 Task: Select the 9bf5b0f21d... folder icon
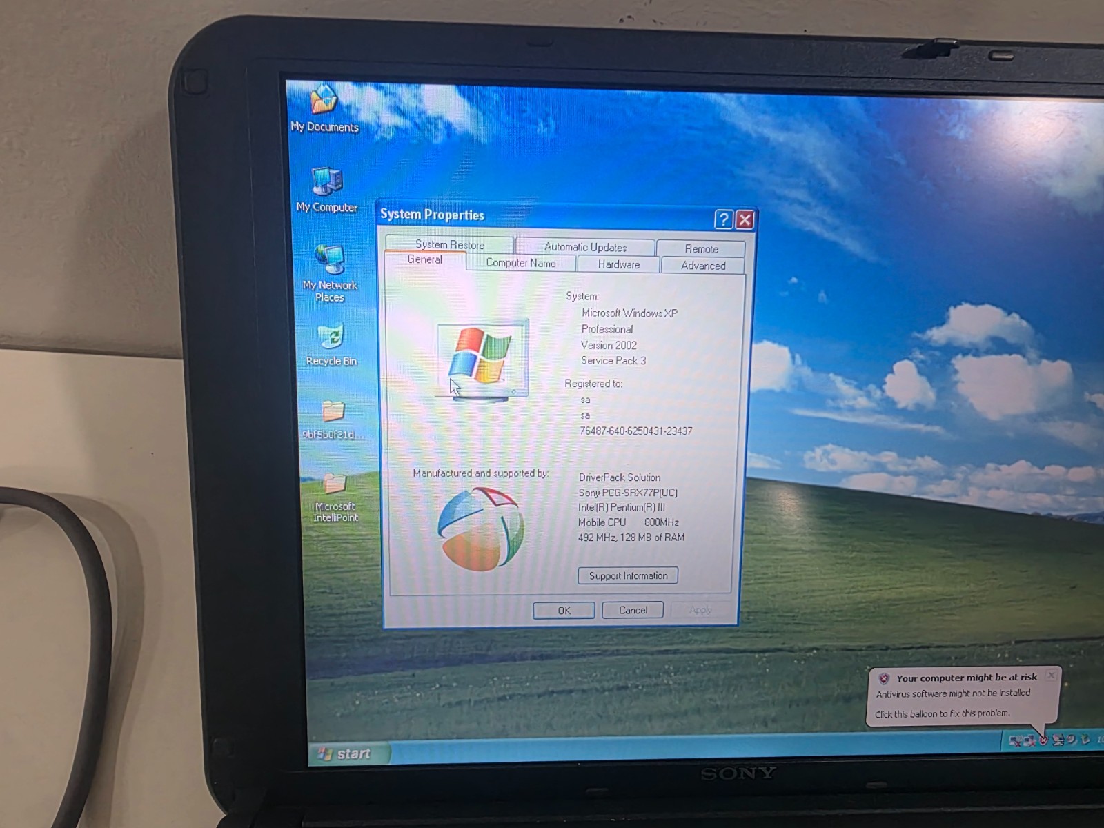pos(333,420)
